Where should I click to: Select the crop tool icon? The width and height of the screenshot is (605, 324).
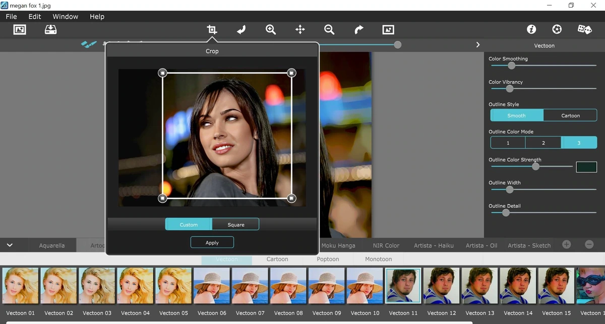[212, 30]
